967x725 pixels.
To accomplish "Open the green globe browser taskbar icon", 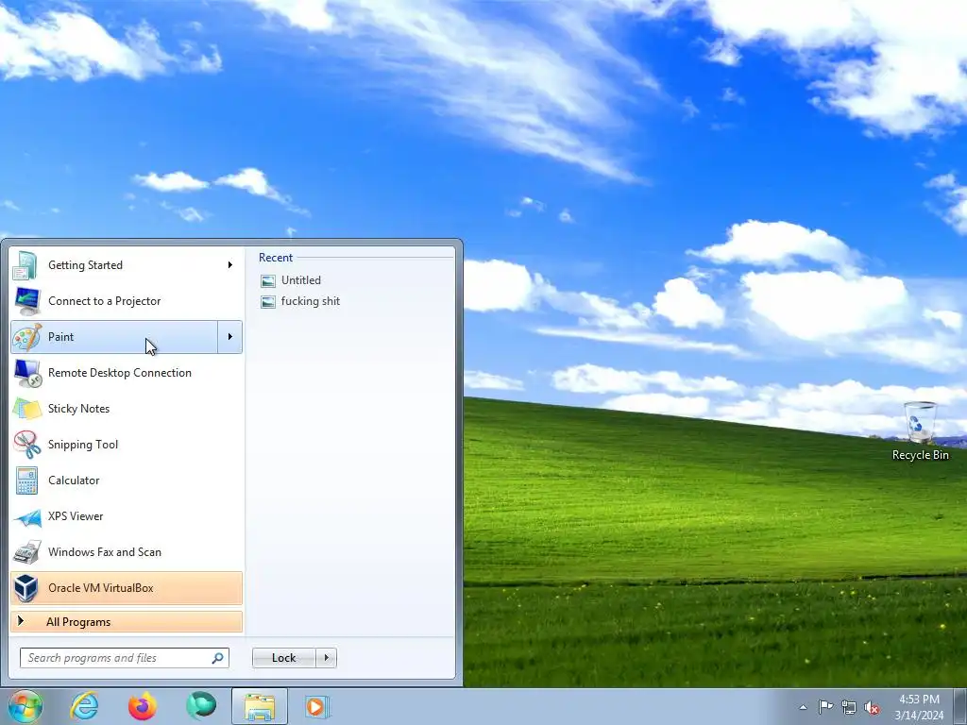I will [201, 706].
